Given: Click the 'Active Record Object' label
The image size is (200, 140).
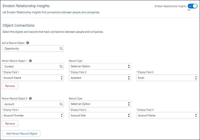Looking at the screenshot, I should [13, 43].
